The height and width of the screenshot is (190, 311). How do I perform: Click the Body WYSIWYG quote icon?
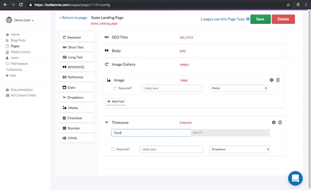107,51
